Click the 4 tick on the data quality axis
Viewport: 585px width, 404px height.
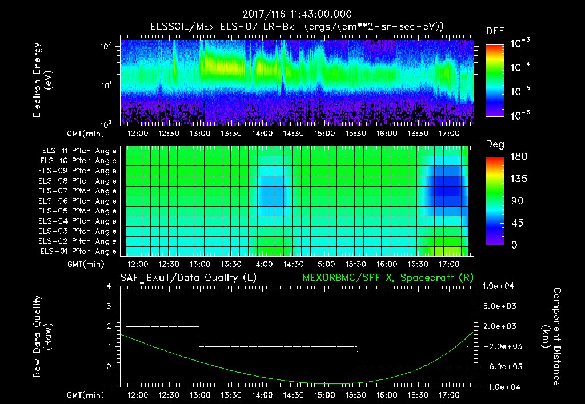pos(109,286)
